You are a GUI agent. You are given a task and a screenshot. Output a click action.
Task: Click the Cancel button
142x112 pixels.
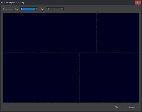click(x=132, y=107)
